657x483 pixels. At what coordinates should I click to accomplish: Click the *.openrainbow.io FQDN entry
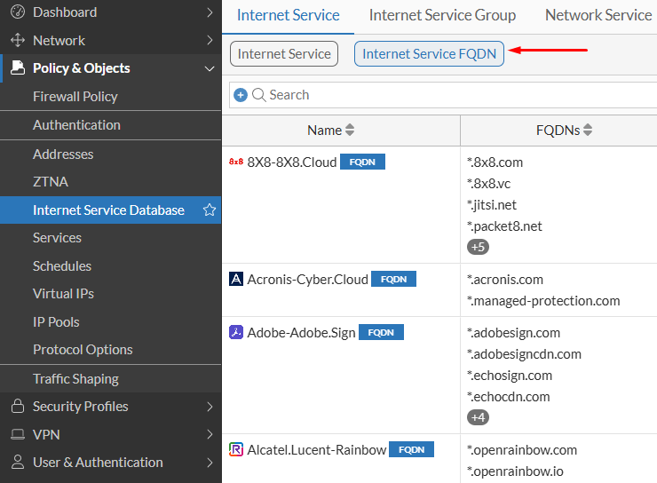pyautogui.click(x=515, y=471)
